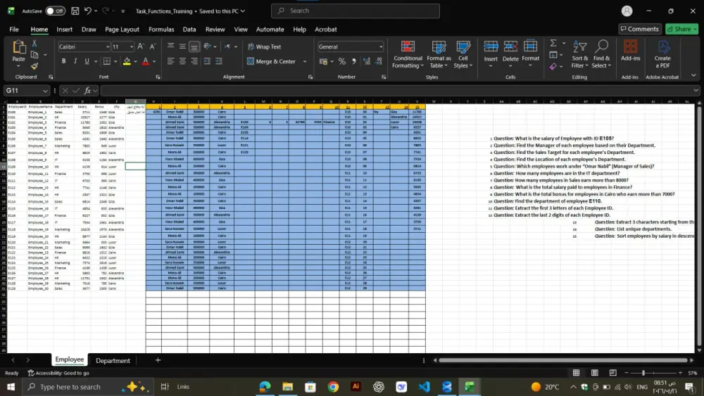Toggle bottom align for the cell
704x396 pixels.
[194, 46]
